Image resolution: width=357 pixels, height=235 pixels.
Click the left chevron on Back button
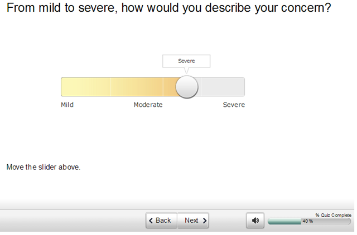tap(151, 221)
